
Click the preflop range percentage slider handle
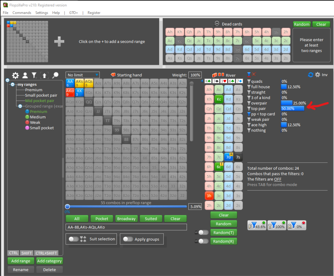[x=67, y=206]
